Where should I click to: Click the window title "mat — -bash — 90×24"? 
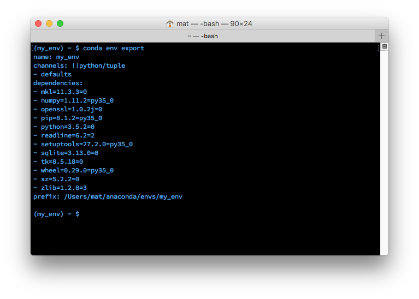tap(214, 24)
